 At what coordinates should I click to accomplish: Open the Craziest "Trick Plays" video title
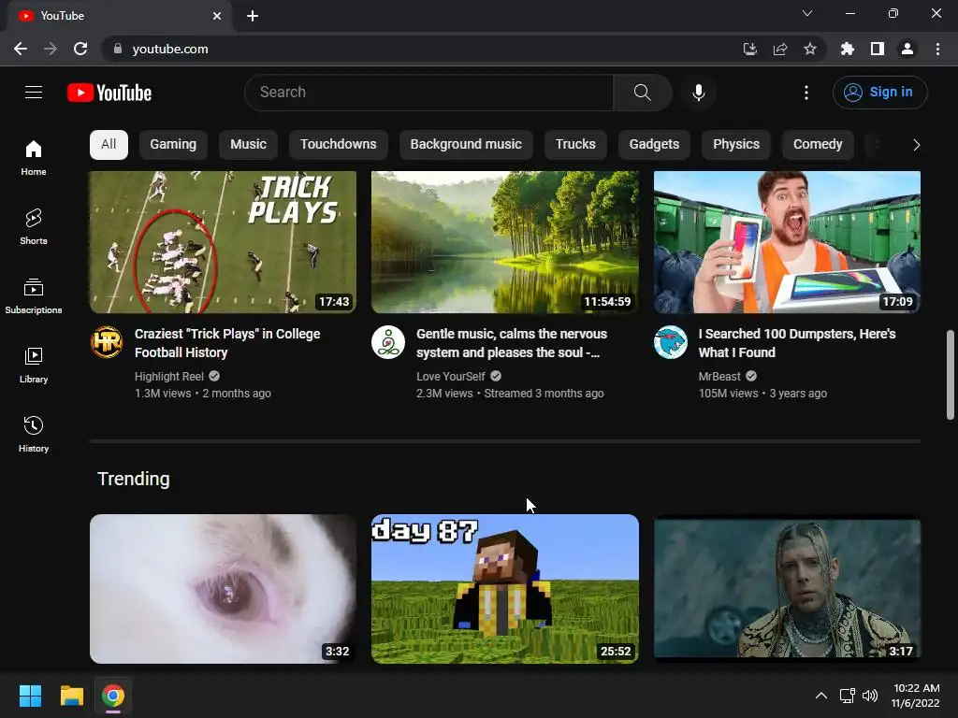point(227,343)
